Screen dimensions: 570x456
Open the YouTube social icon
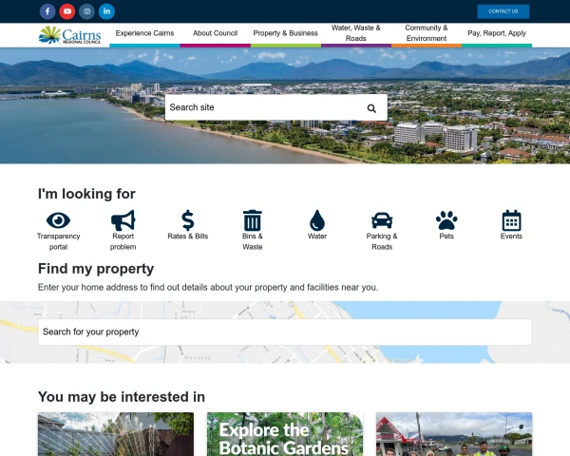67,11
